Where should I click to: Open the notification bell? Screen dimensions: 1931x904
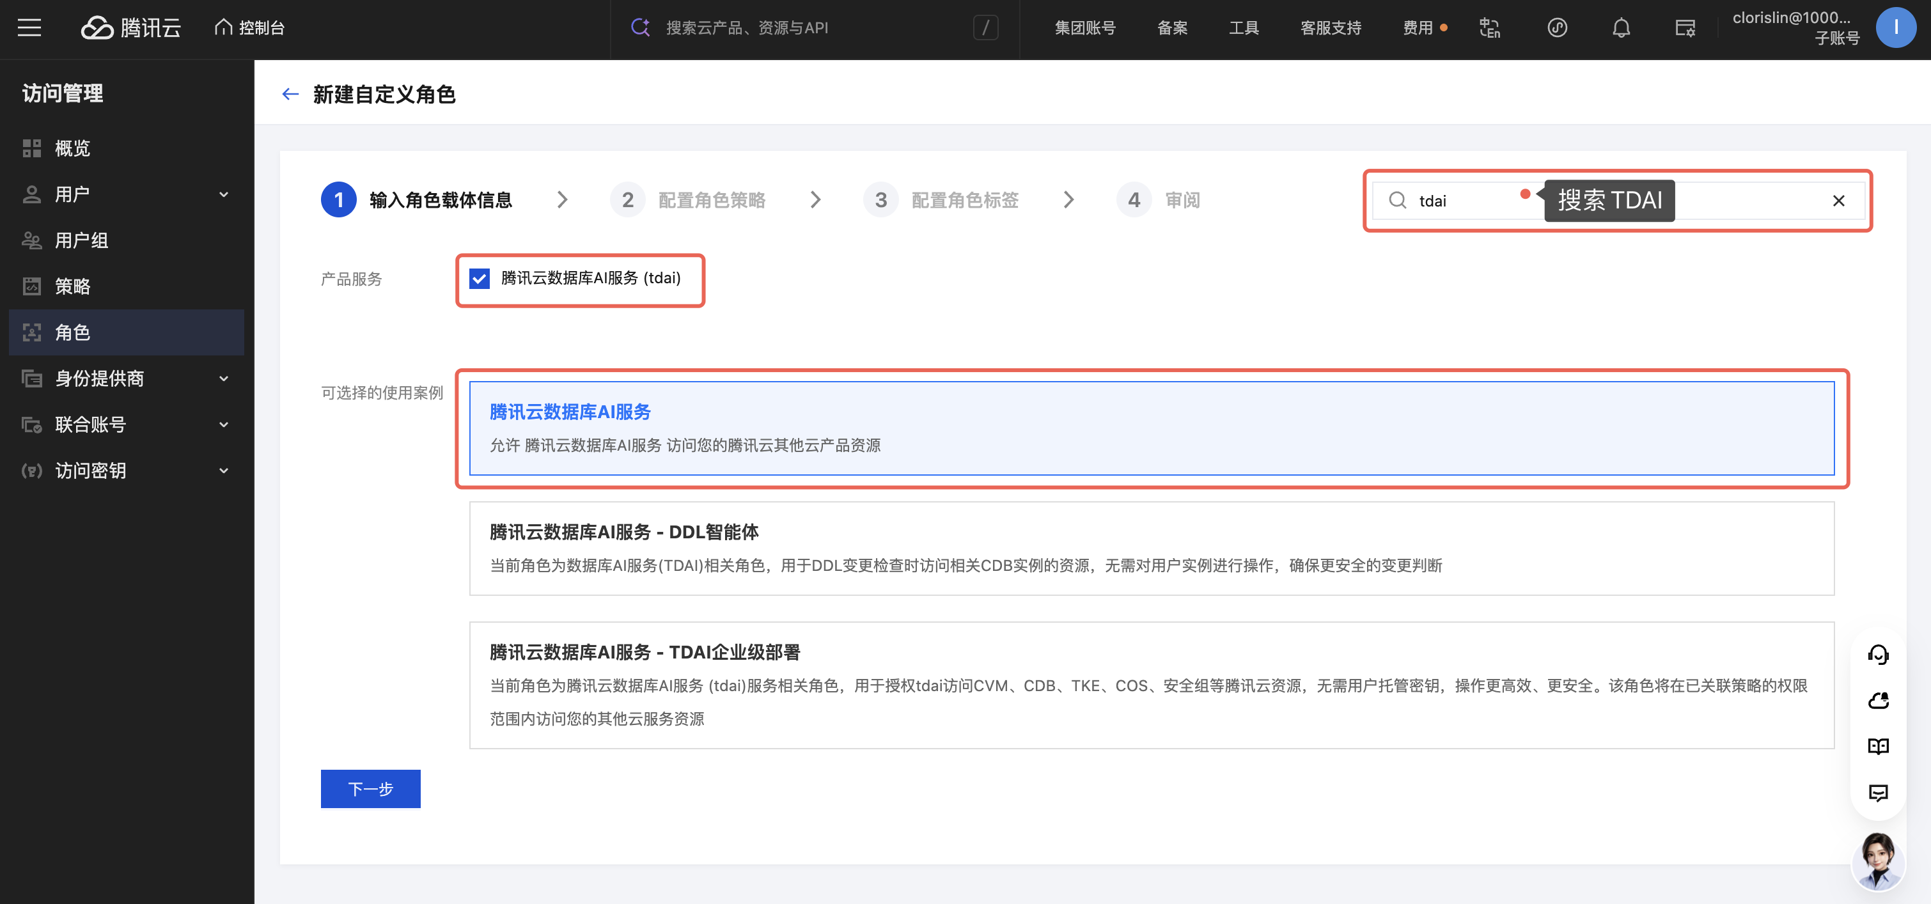(x=1622, y=27)
